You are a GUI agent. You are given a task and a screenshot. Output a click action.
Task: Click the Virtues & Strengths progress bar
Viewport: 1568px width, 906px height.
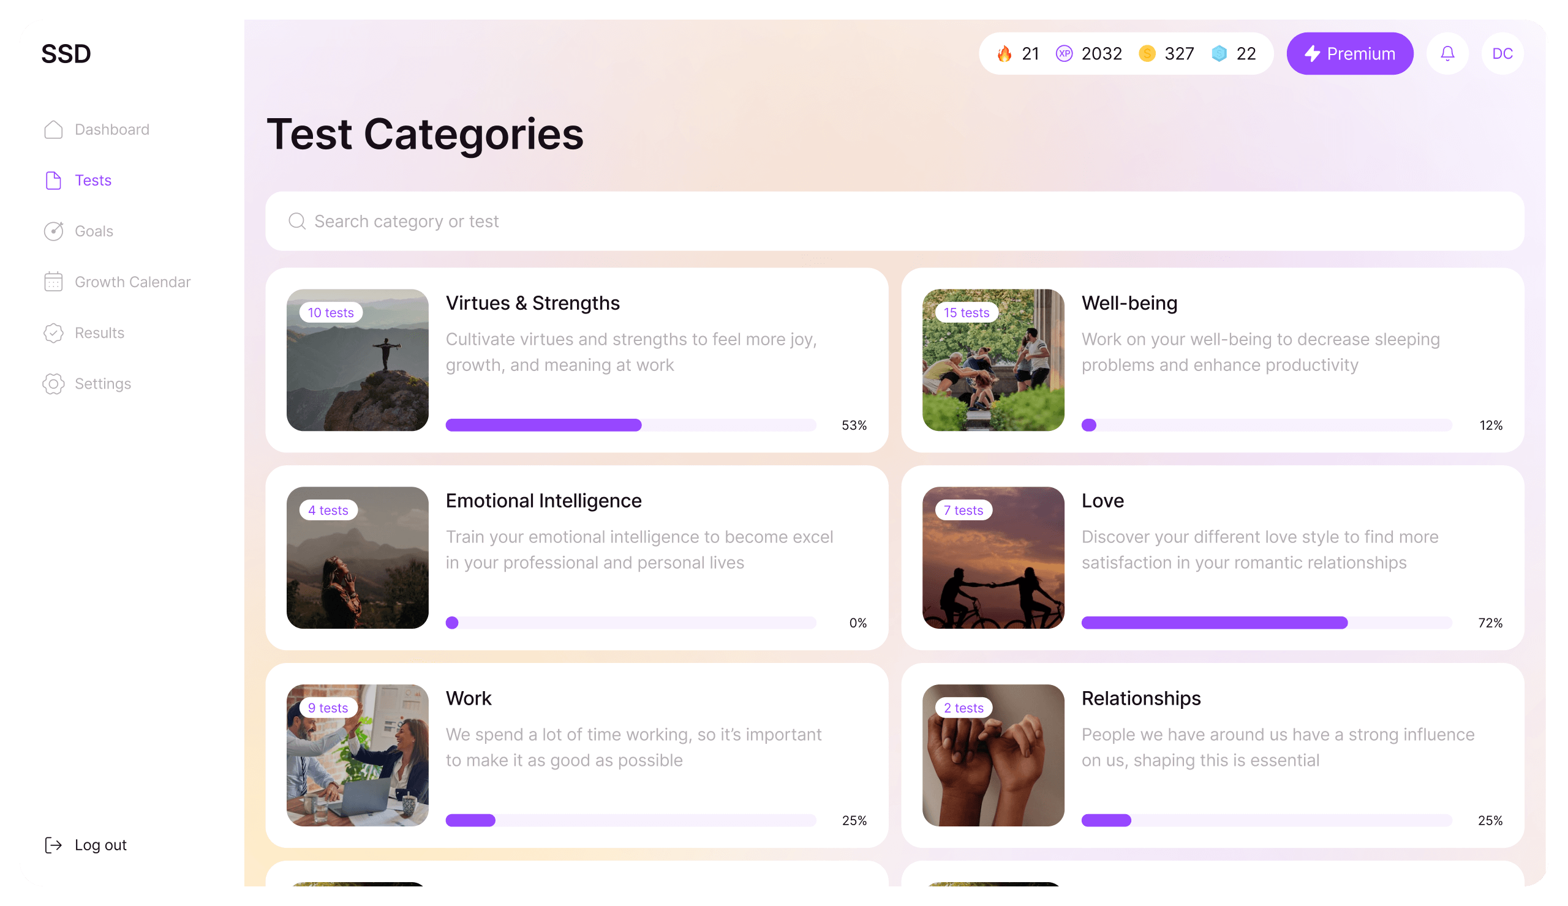point(630,425)
